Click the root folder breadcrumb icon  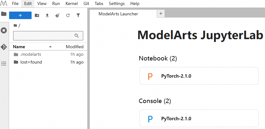[x=15, y=25]
